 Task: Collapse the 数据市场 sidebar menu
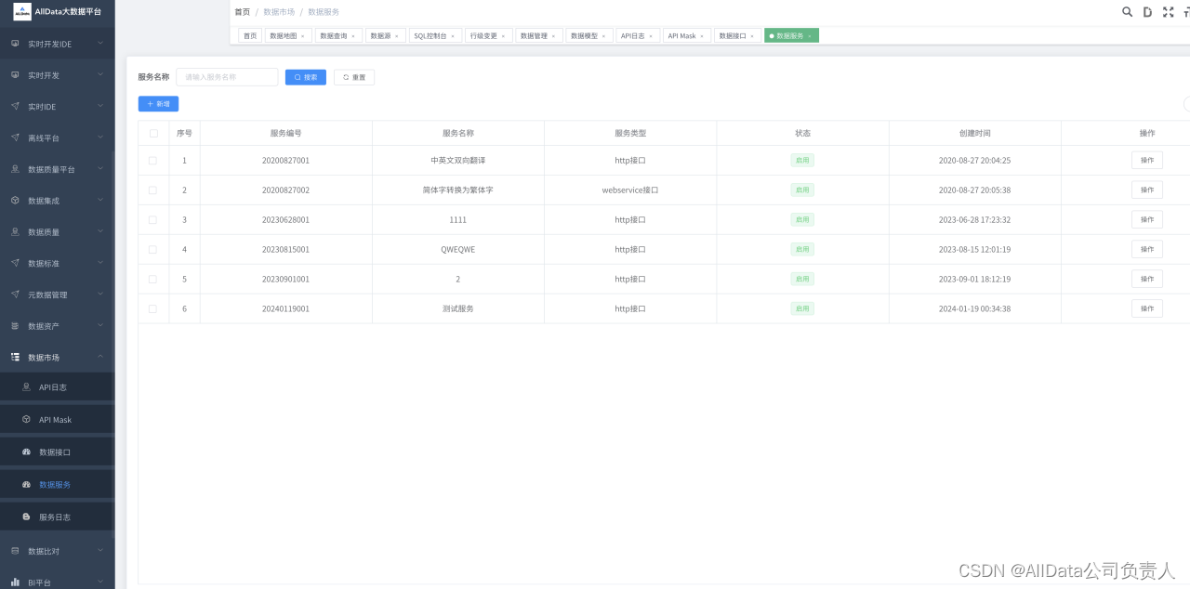tap(100, 357)
